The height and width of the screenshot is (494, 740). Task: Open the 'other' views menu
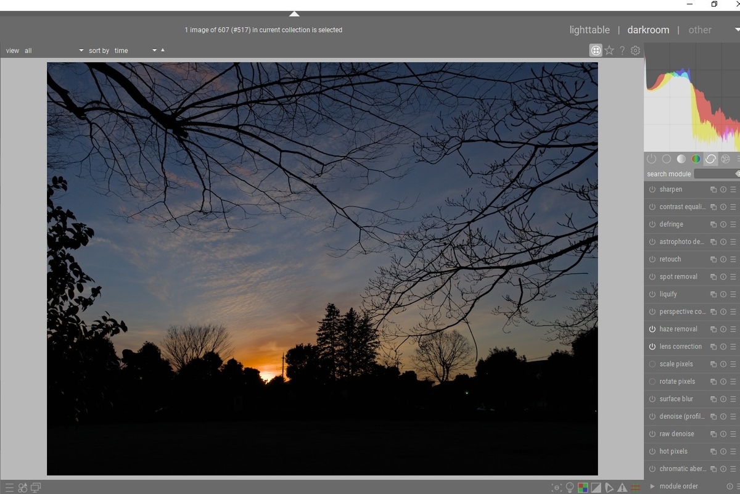700,30
